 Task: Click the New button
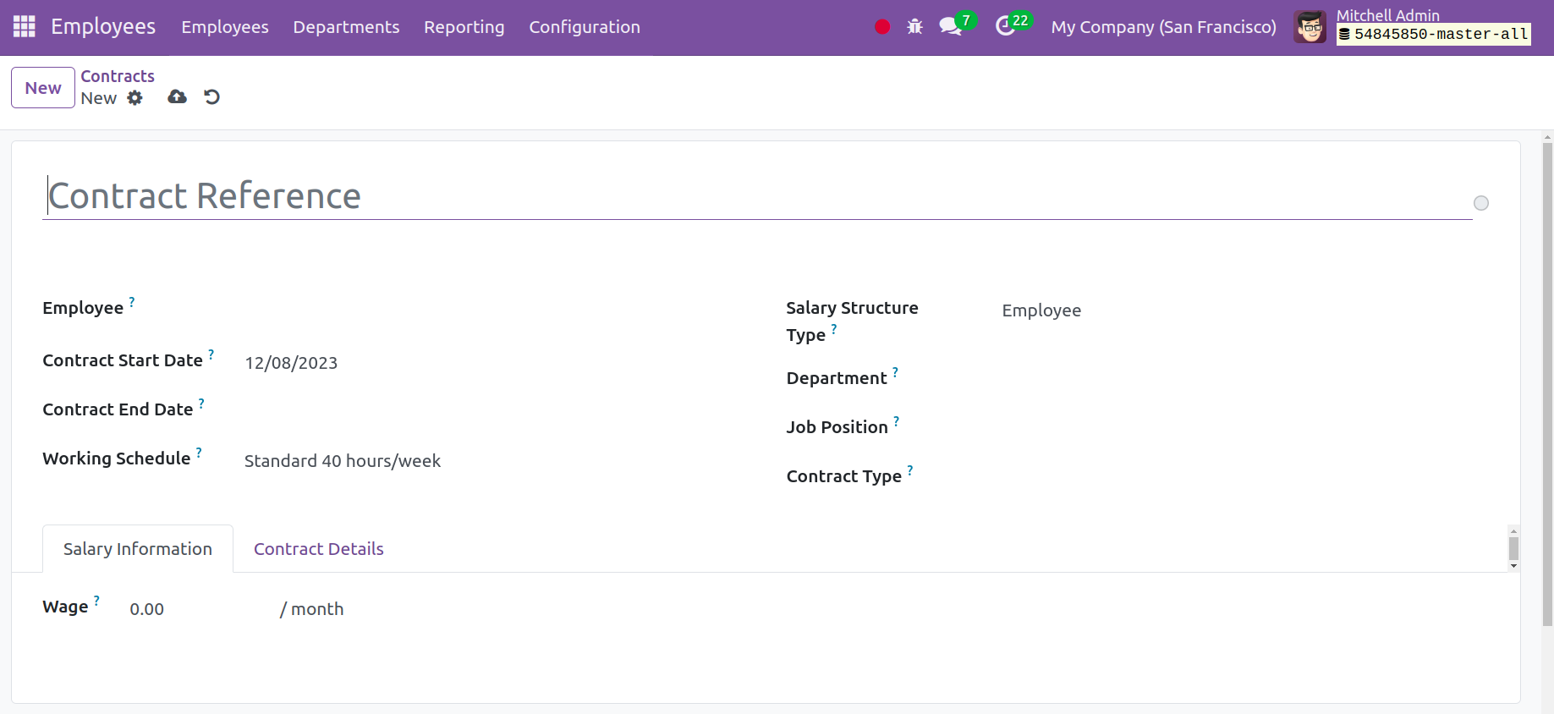(x=43, y=88)
